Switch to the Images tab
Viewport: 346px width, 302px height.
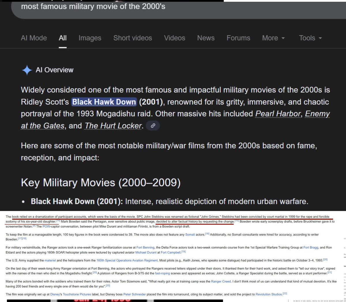(x=90, y=38)
